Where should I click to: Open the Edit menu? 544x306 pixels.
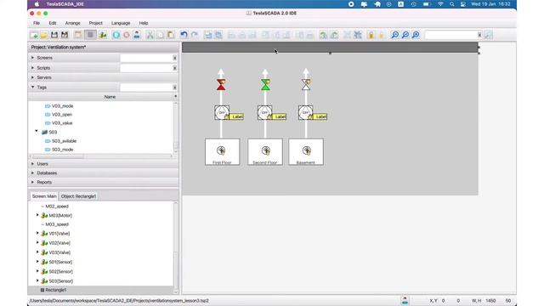pos(53,23)
